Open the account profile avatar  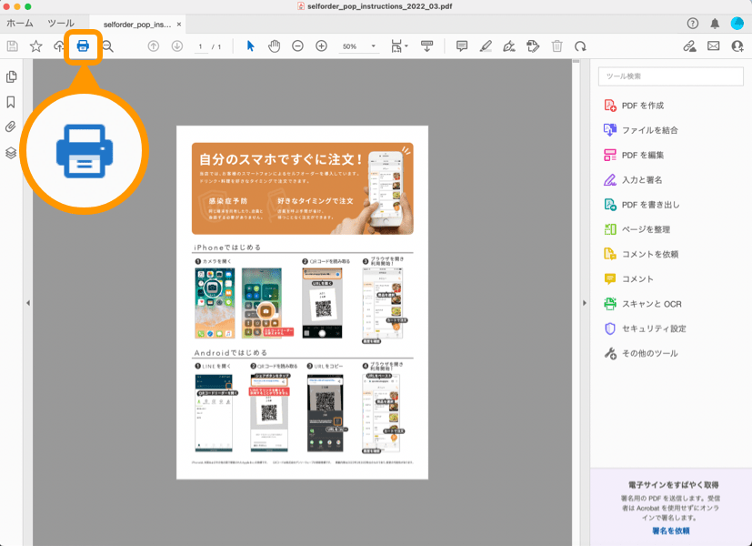click(737, 23)
